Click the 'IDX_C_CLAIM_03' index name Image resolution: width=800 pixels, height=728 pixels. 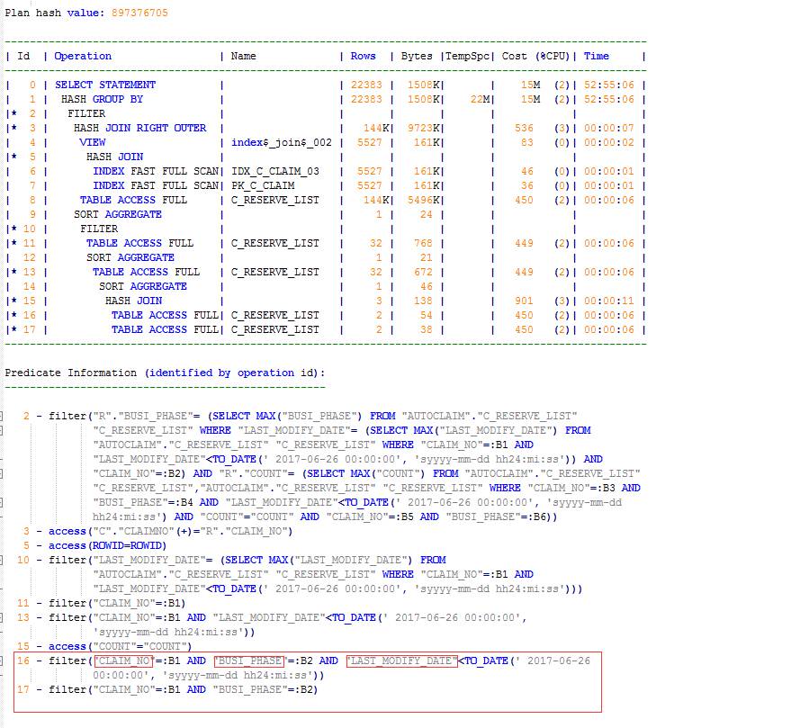(x=275, y=171)
